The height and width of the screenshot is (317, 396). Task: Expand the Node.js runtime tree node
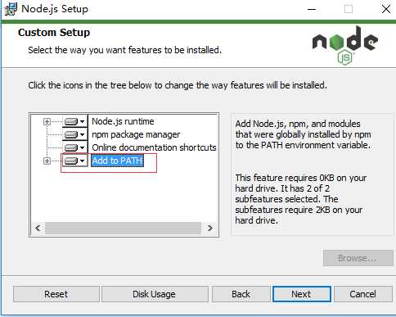[x=47, y=121]
